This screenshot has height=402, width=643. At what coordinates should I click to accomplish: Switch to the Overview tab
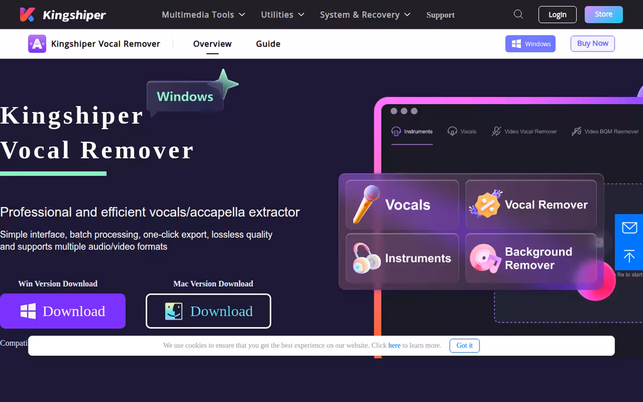click(212, 44)
